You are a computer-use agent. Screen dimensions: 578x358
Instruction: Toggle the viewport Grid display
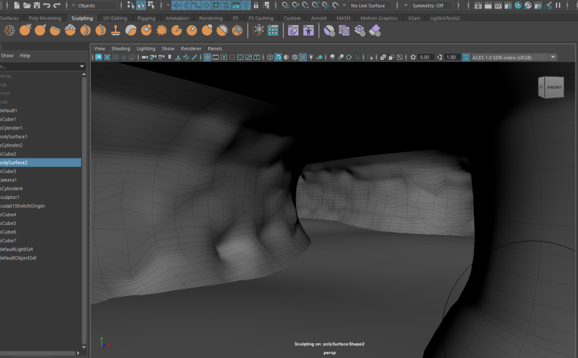click(207, 57)
